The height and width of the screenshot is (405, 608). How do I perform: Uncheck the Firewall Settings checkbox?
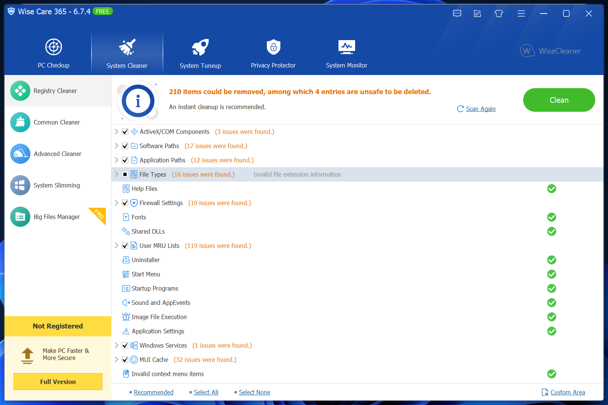tap(125, 203)
